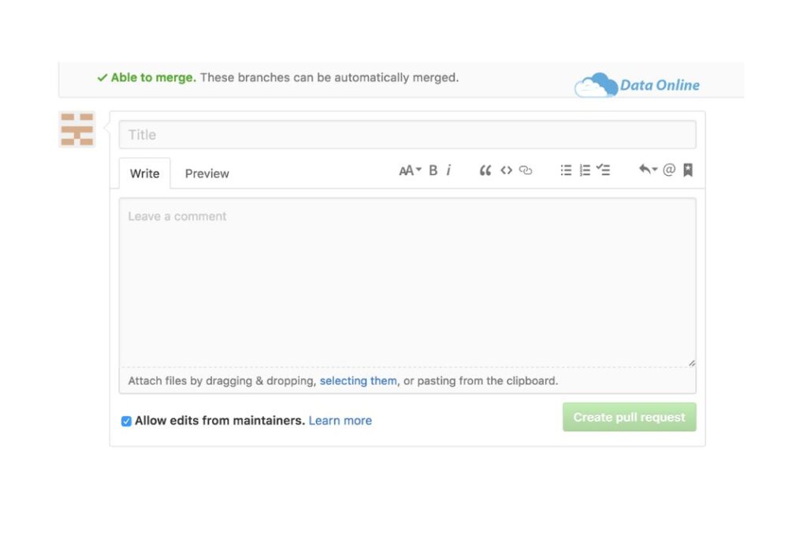Insert a quote block
The image size is (807, 543).
(485, 170)
